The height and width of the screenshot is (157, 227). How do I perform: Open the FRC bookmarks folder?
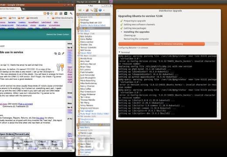pyautogui.click(x=3, y=18)
